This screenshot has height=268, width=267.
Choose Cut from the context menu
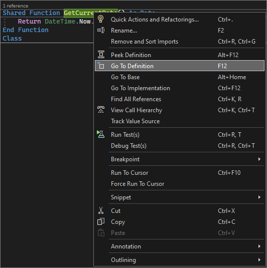click(179, 211)
